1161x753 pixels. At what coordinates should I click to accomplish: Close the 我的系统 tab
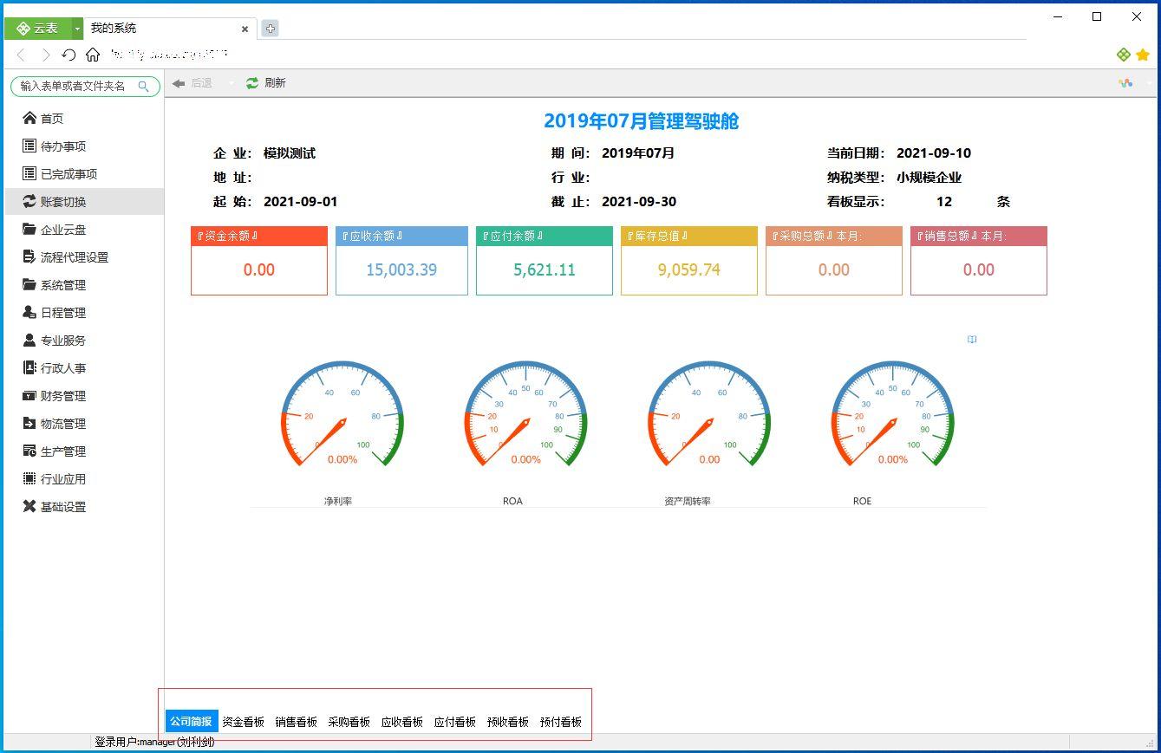(245, 29)
